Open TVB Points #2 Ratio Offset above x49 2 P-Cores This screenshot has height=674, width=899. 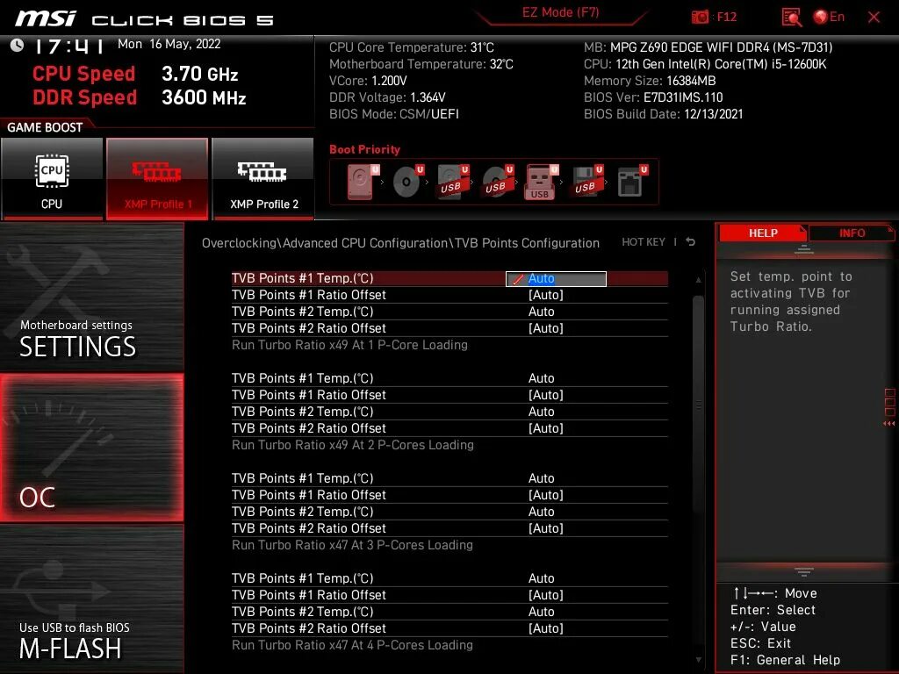point(449,428)
